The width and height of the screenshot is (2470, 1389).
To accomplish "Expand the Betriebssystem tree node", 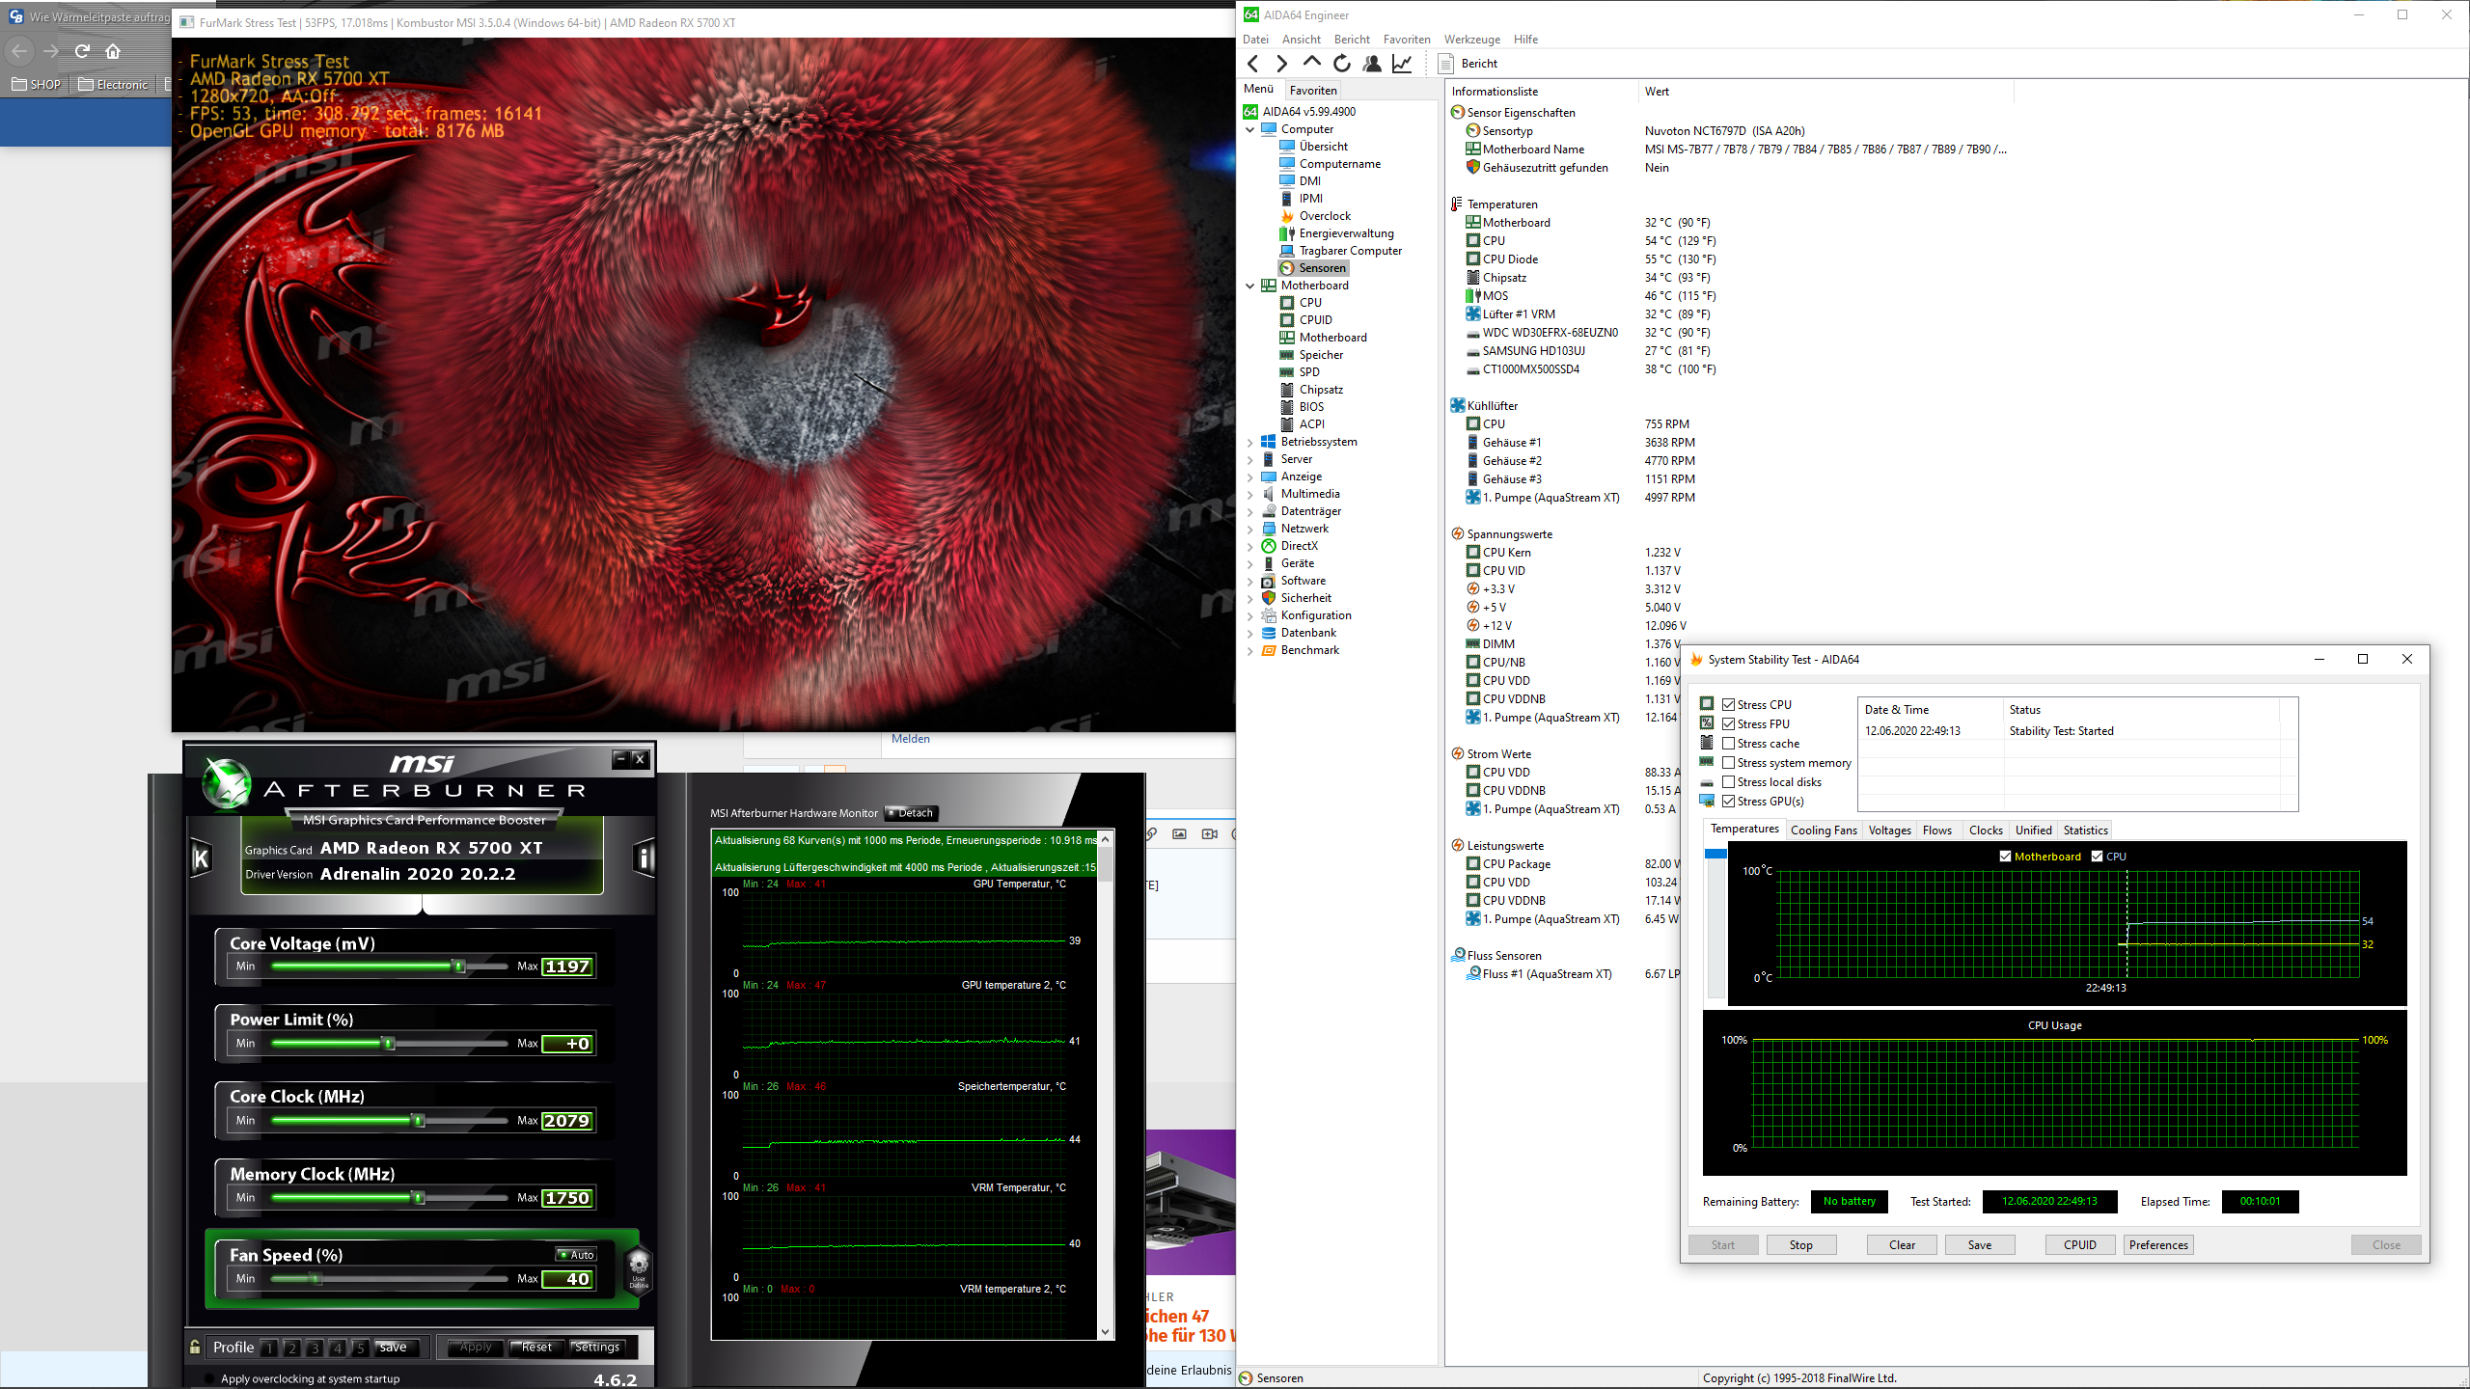I will [x=1250, y=443].
